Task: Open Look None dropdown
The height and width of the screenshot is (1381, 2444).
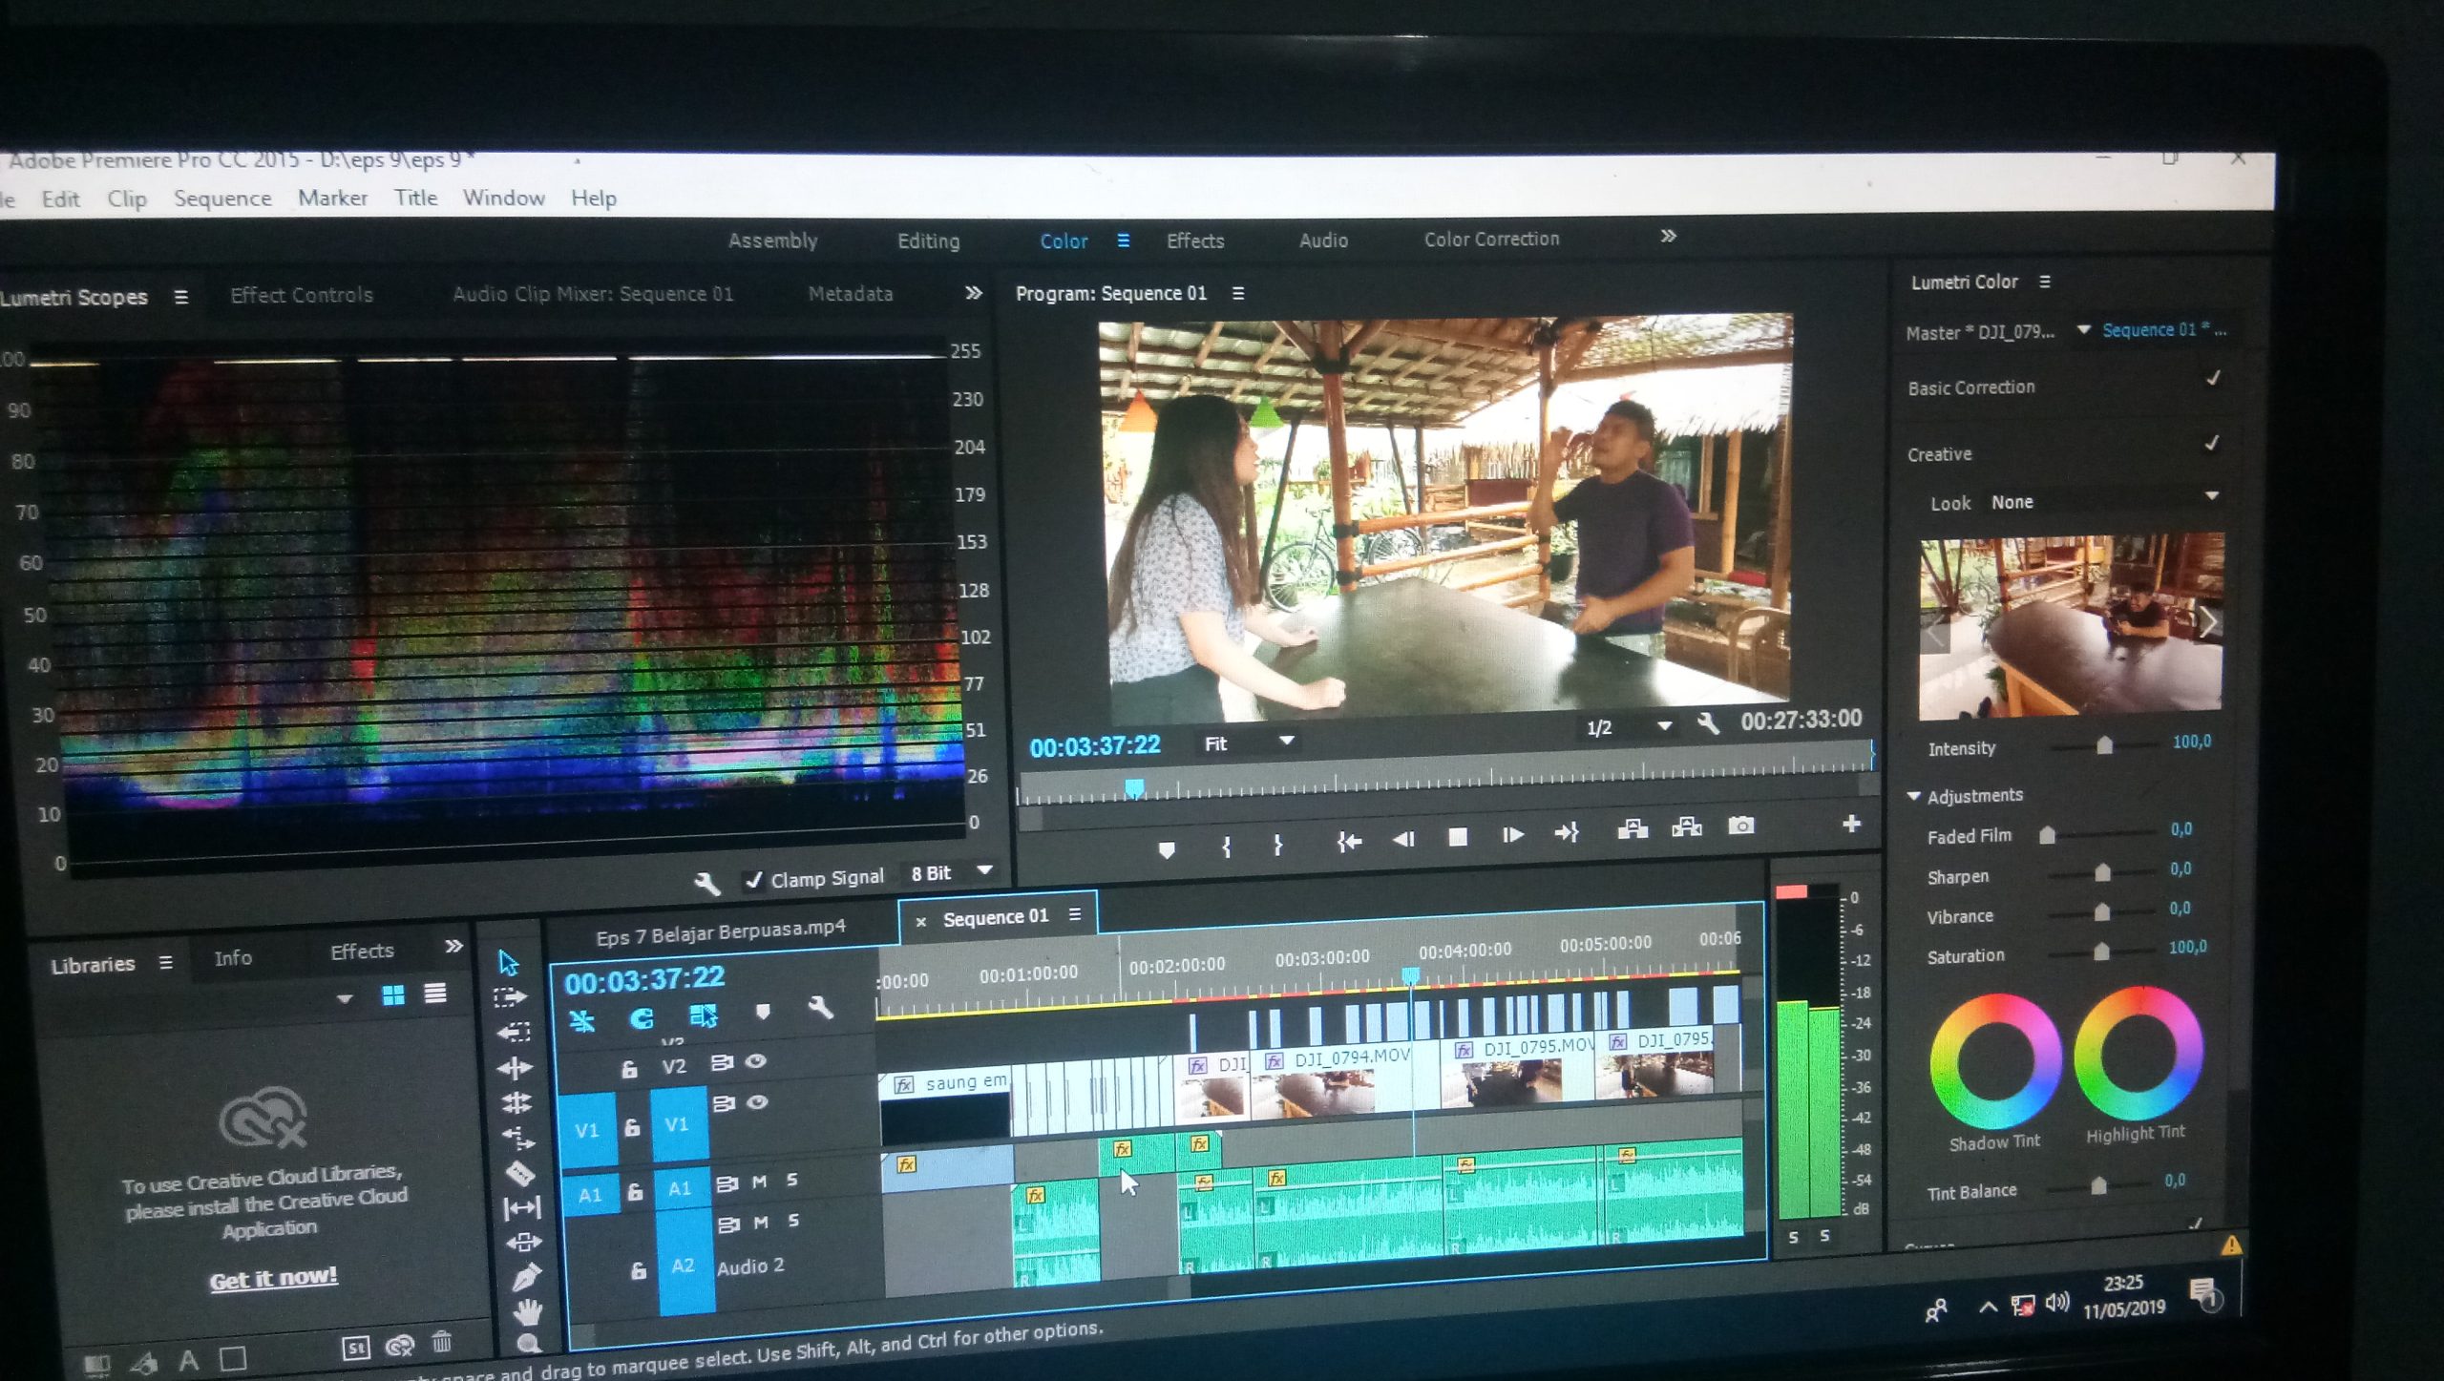Action: 2103,501
